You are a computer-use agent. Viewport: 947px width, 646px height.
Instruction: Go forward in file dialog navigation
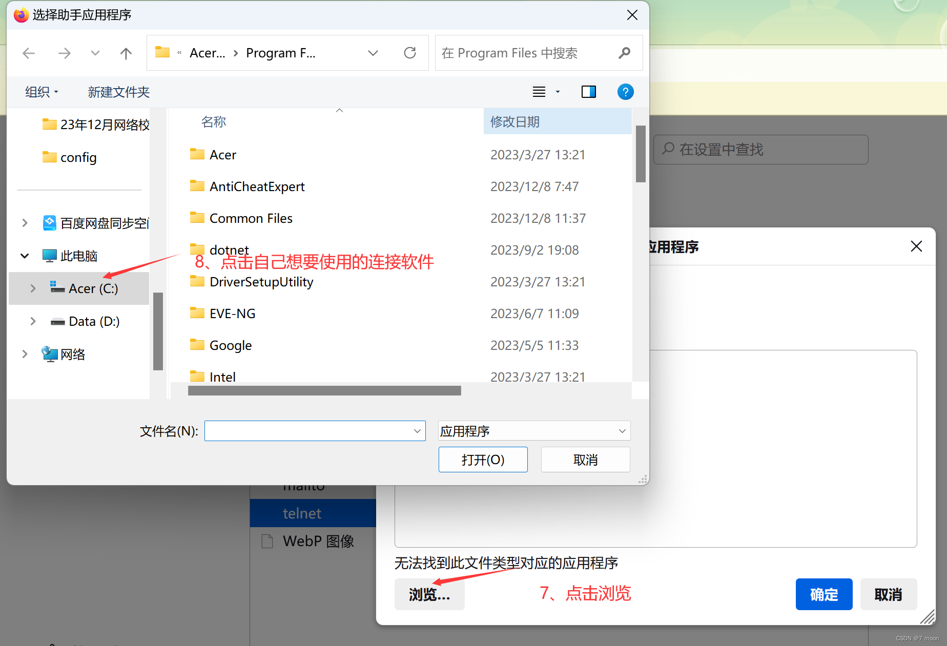point(64,53)
